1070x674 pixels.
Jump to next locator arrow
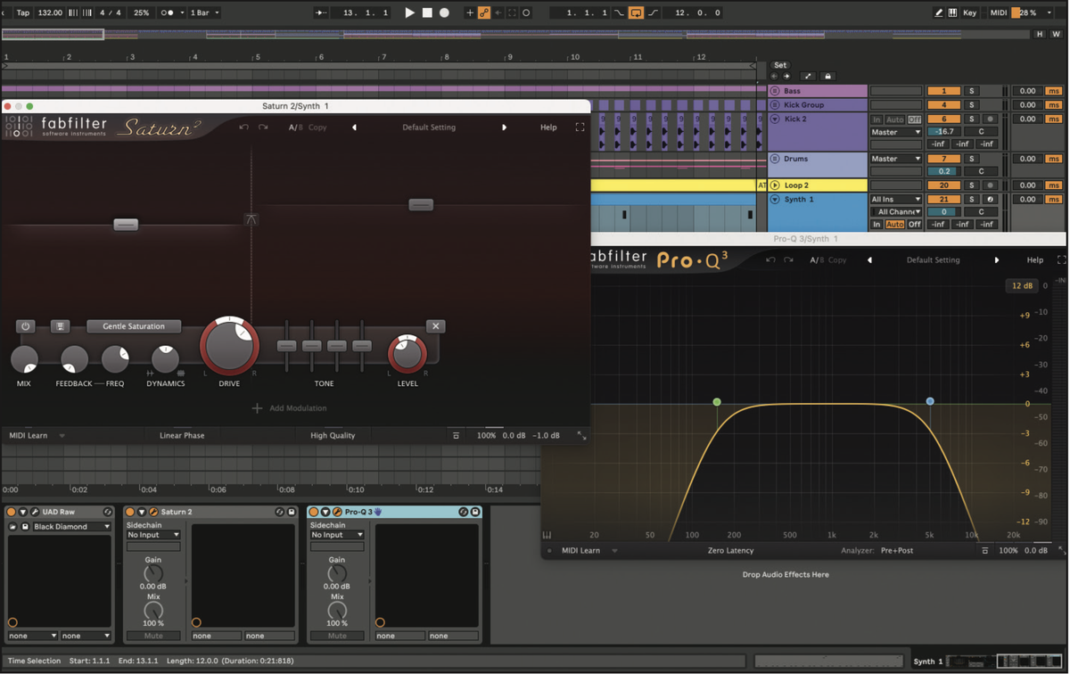(786, 77)
